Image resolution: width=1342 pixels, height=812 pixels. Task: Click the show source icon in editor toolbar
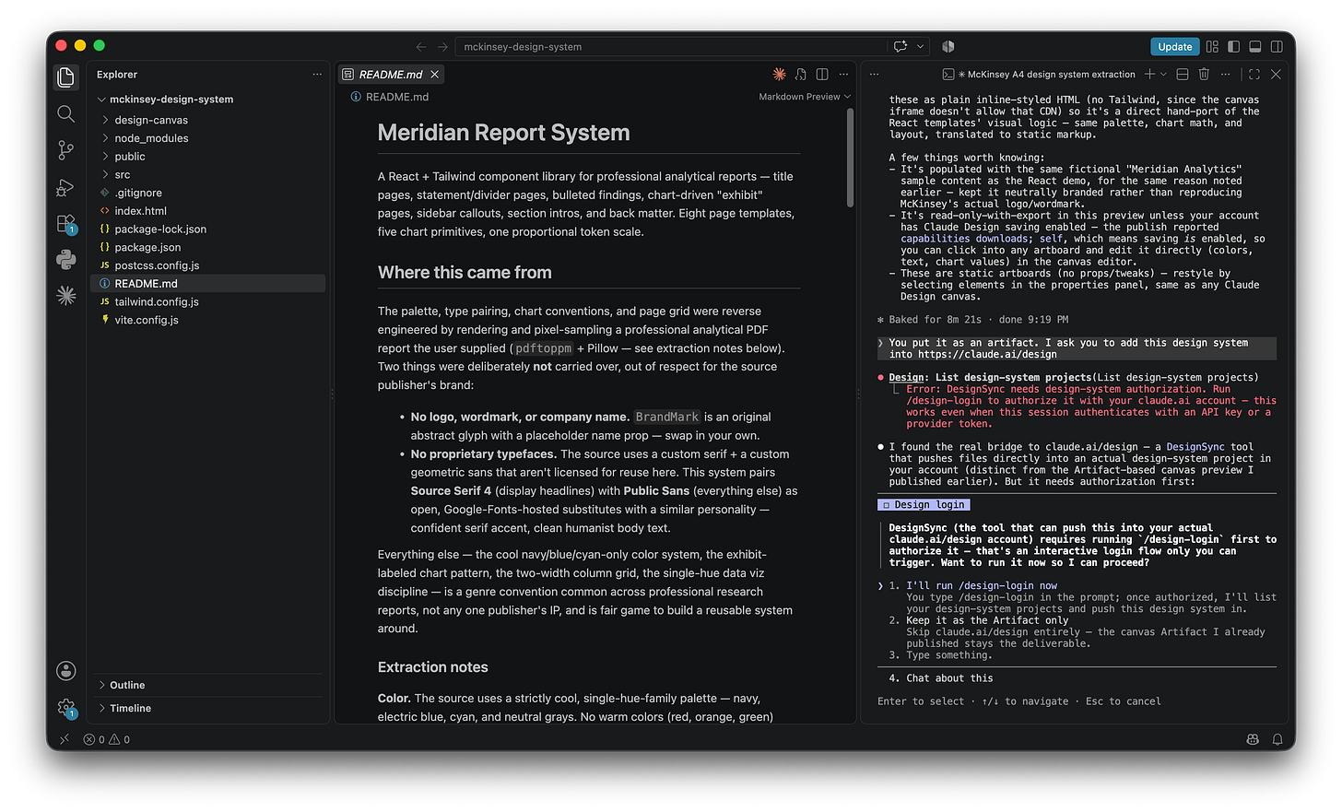(x=800, y=74)
